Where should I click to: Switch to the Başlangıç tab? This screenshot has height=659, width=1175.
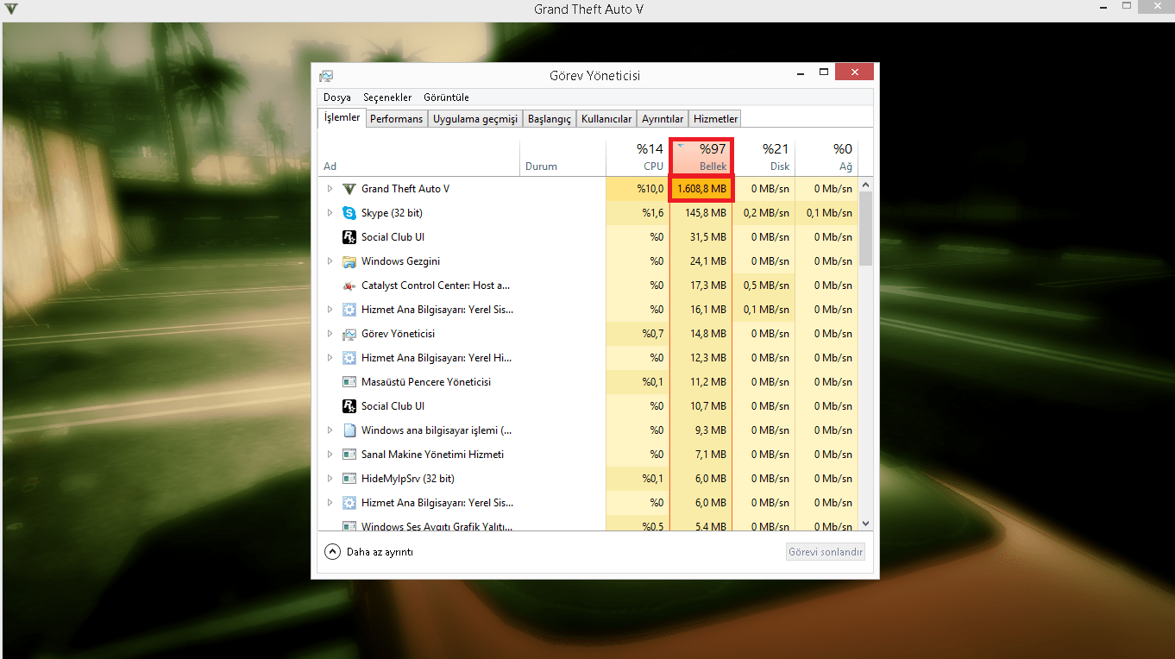point(550,119)
